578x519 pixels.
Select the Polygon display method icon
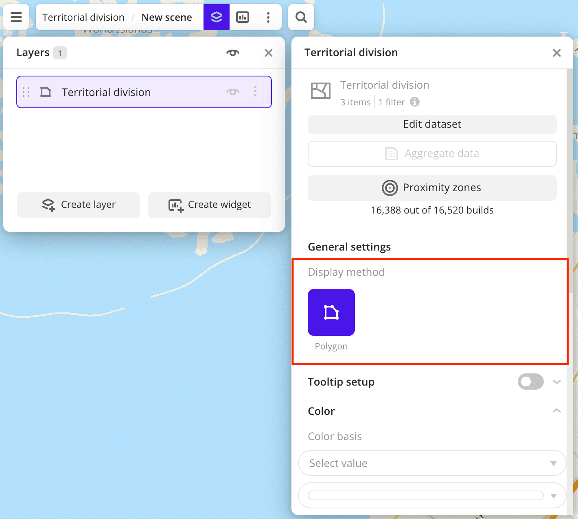coord(331,312)
